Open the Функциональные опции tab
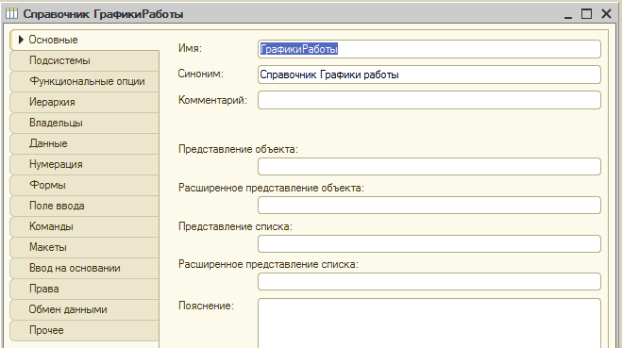The width and height of the screenshot is (622, 348). coord(85,81)
